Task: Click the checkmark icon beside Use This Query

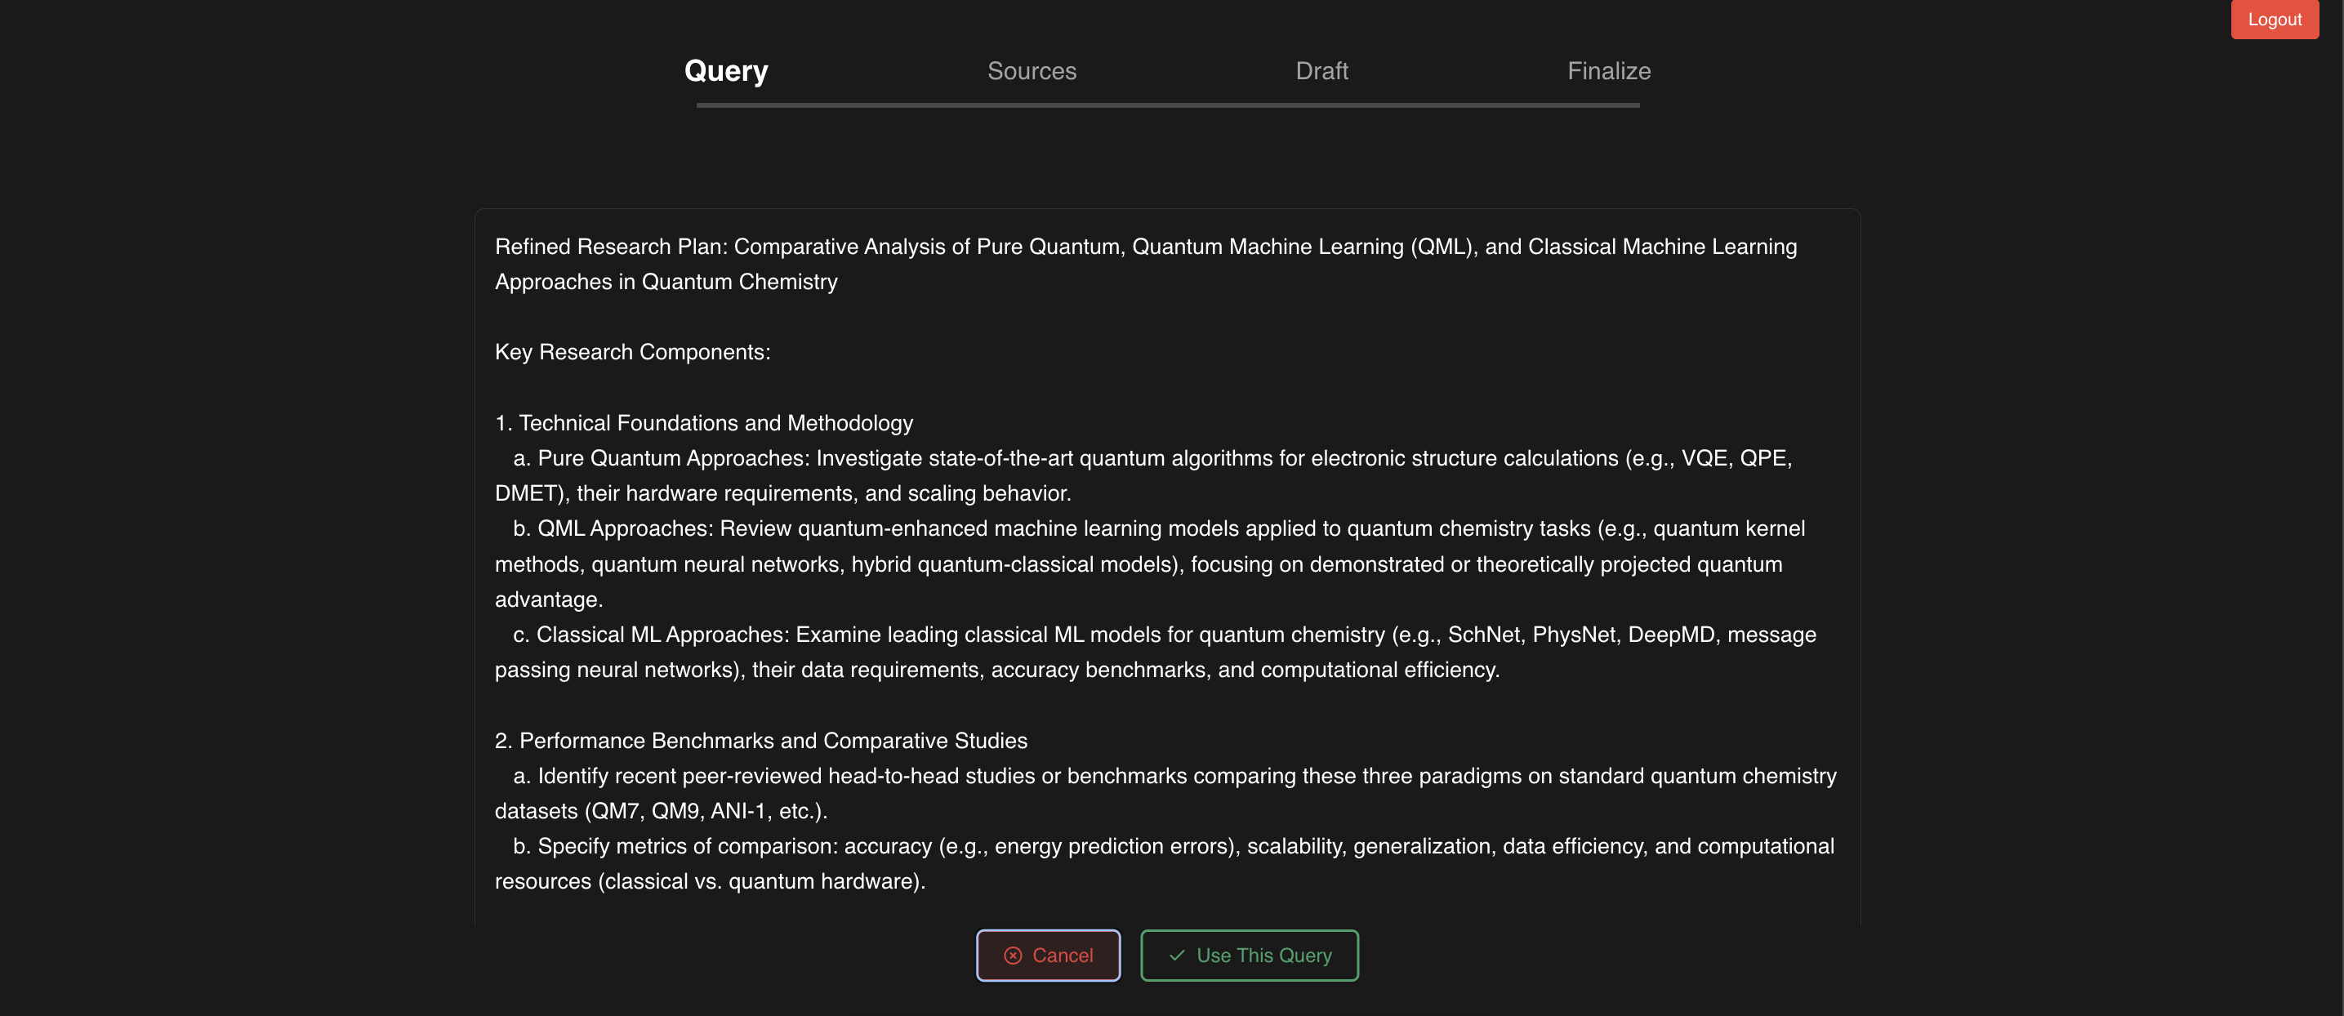Action: (x=1177, y=955)
